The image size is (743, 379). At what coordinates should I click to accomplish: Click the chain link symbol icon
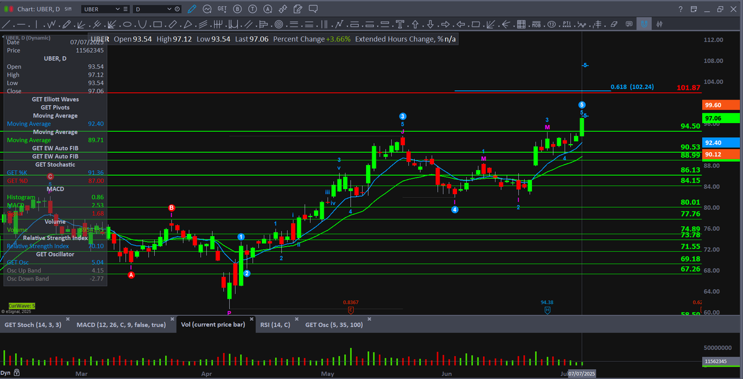coord(282,9)
